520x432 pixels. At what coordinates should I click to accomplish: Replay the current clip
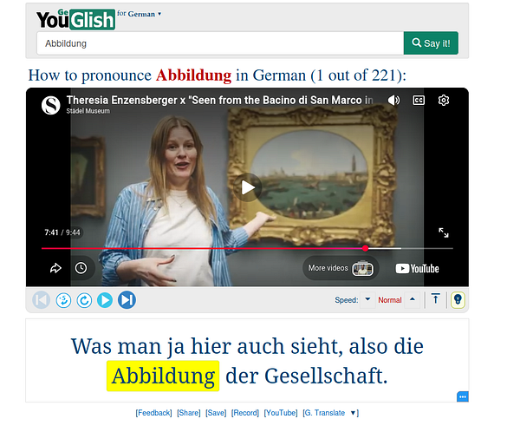84,300
